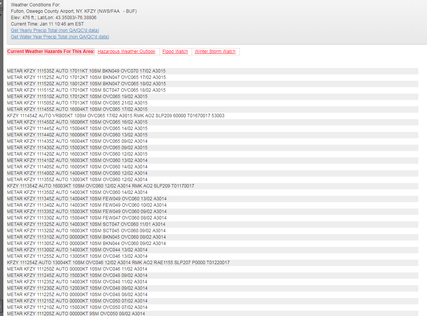Open Get Water Year Precip Total link

(60, 37)
